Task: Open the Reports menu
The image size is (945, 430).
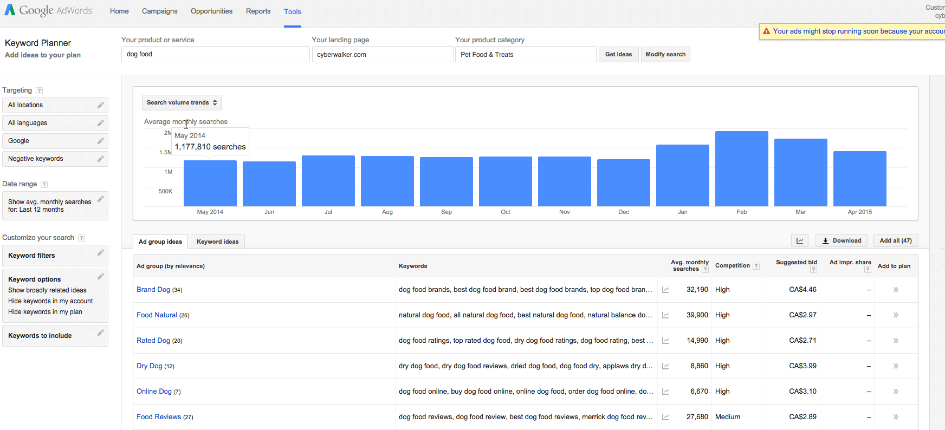Action: pos(258,11)
